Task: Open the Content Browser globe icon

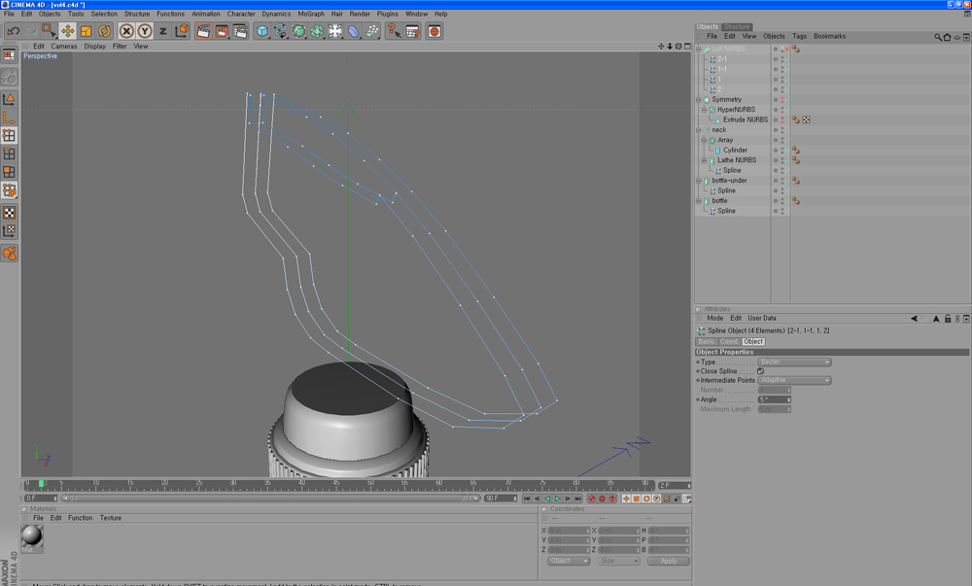Action: click(x=434, y=31)
